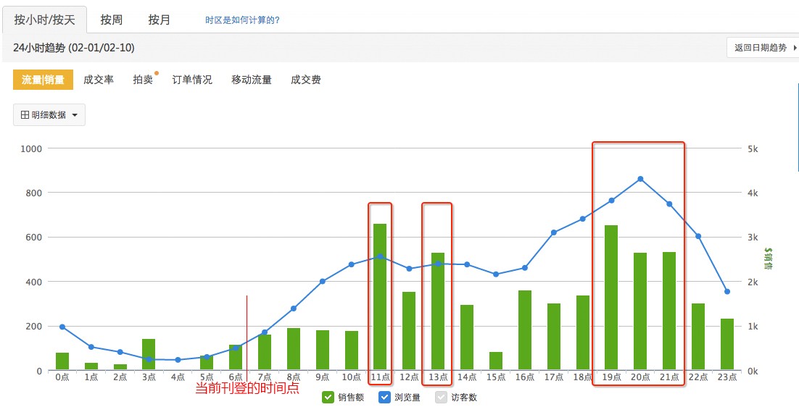Open the 时区是如何计算的? help link
The image size is (799, 407).
(242, 20)
